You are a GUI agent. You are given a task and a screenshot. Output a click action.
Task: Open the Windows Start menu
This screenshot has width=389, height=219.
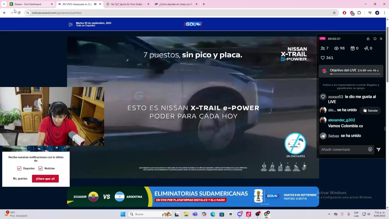point(123,214)
